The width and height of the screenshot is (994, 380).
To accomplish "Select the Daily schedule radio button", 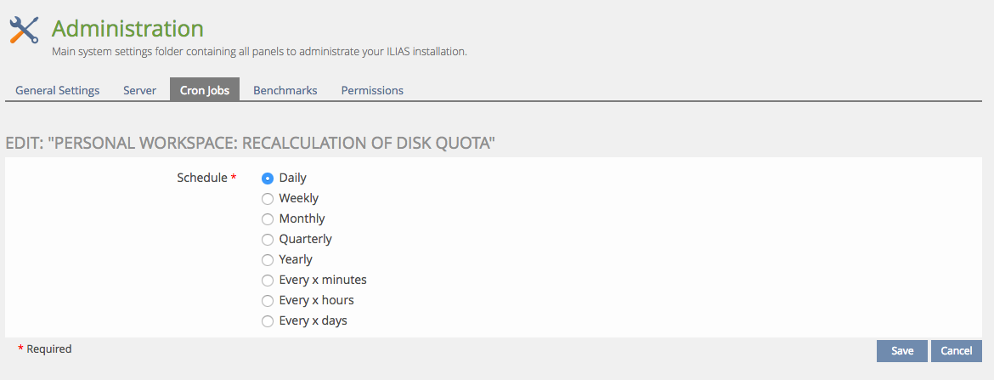I will click(x=268, y=179).
